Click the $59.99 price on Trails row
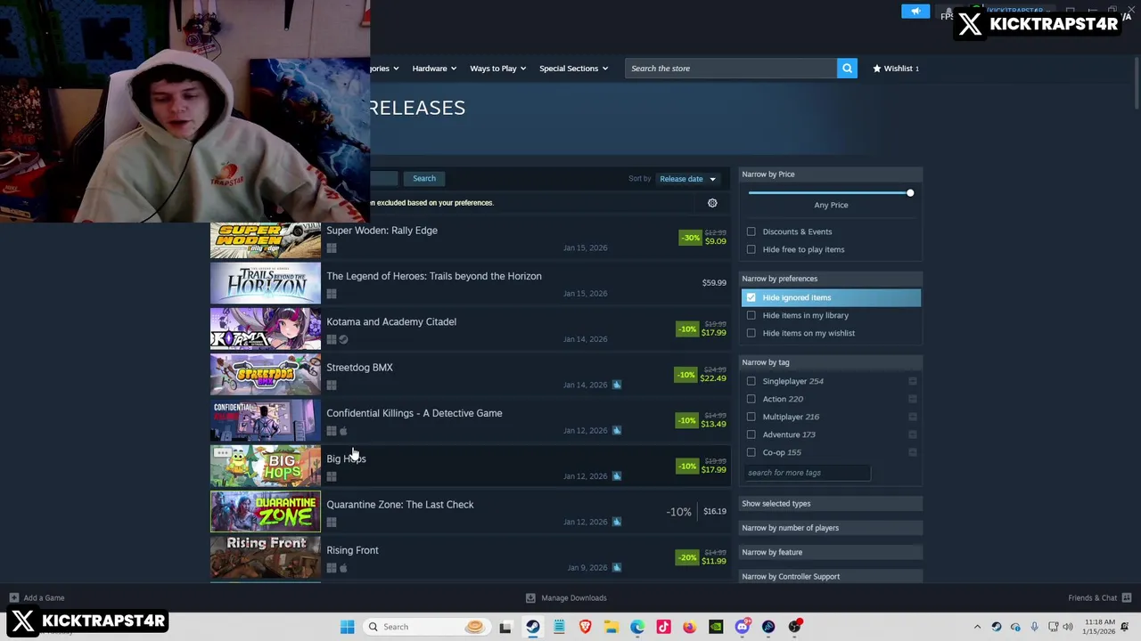1141x641 pixels. [714, 283]
